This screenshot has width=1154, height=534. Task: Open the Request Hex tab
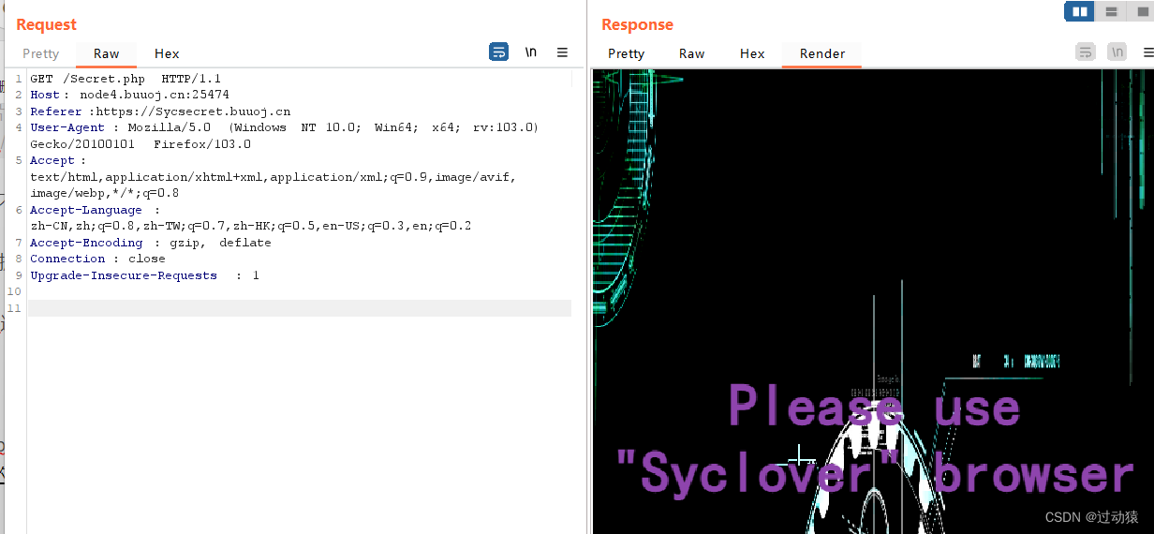click(167, 53)
